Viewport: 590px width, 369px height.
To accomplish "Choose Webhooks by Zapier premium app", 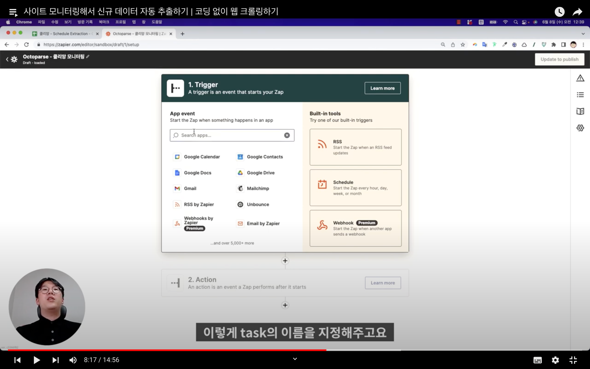I will coord(194,223).
